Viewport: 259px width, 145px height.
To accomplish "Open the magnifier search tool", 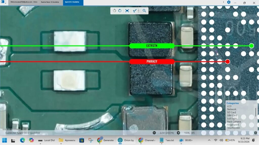I will tap(144, 11).
